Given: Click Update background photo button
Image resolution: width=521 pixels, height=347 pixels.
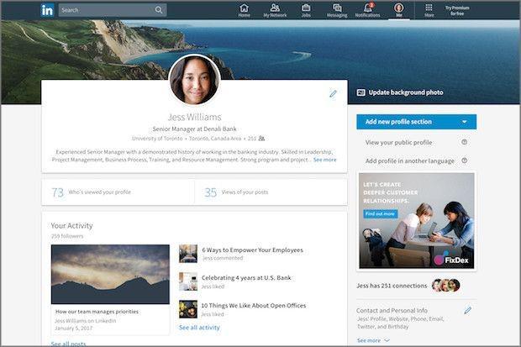Looking at the screenshot, I should 400,92.
